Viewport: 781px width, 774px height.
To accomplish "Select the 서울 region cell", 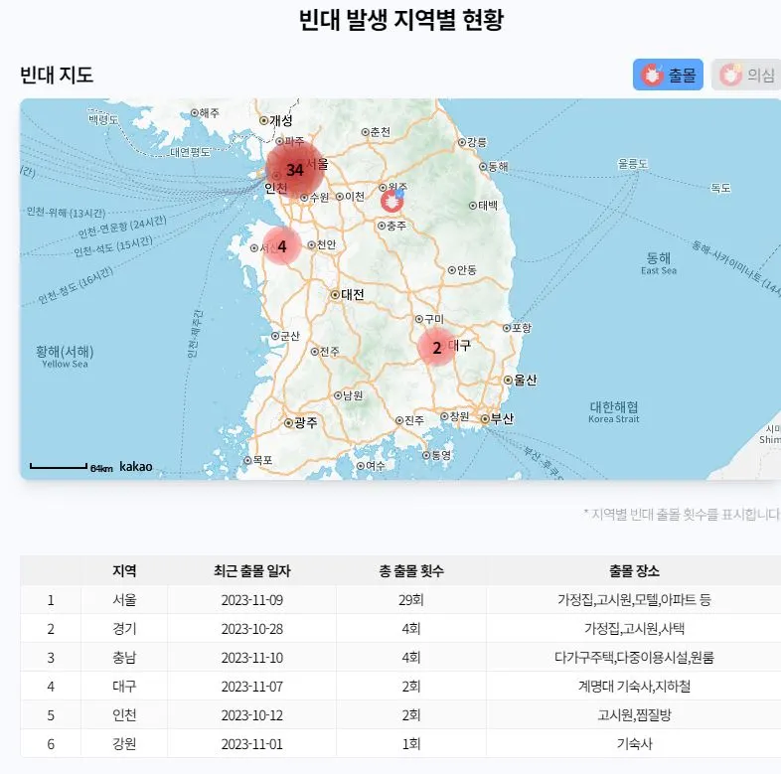I will click(124, 600).
